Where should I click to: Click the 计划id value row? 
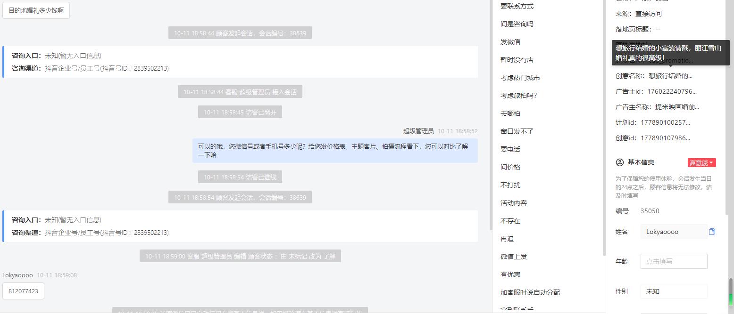(653, 122)
